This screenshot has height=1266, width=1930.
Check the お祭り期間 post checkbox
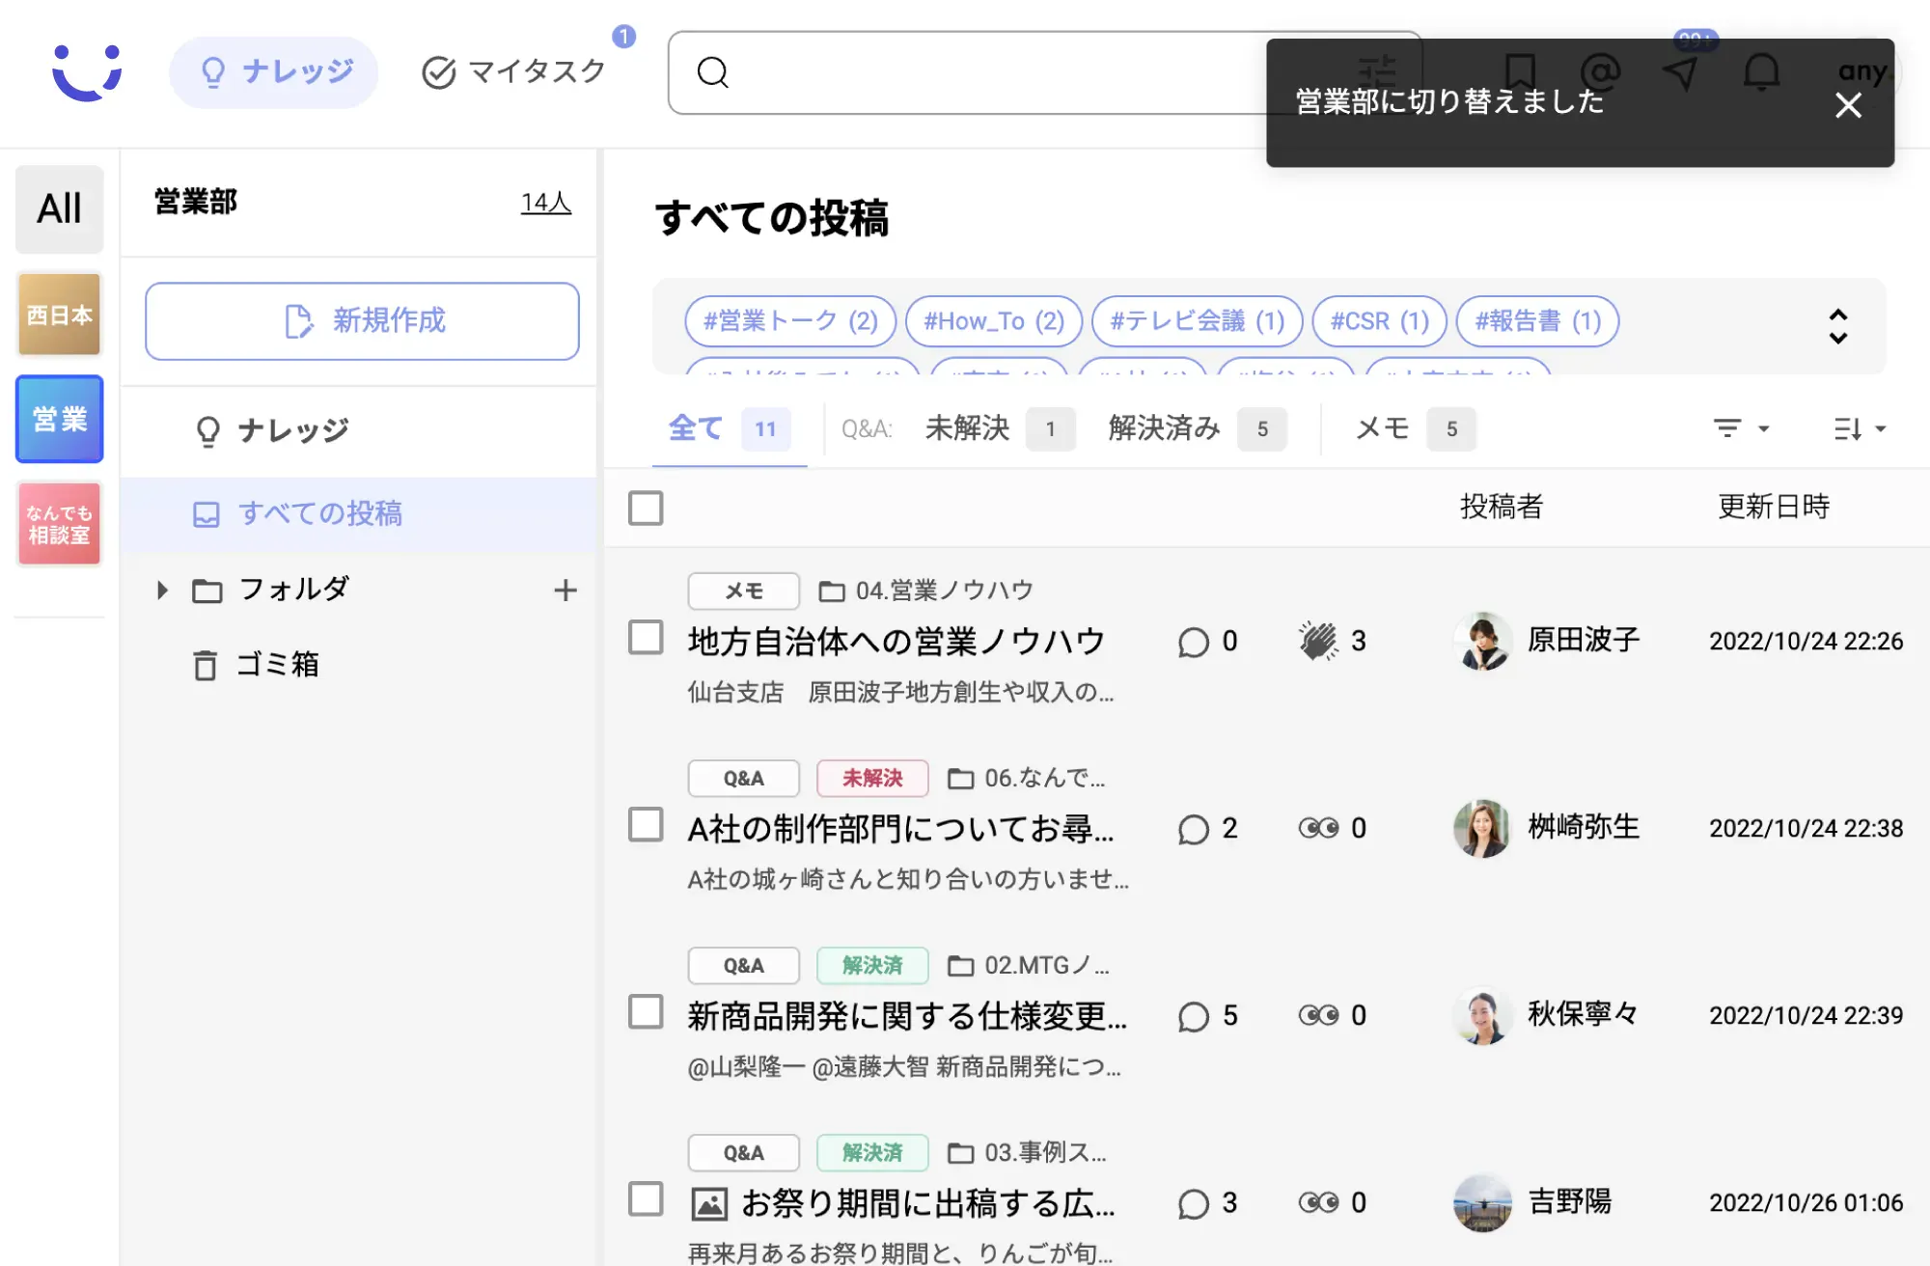[646, 1198]
